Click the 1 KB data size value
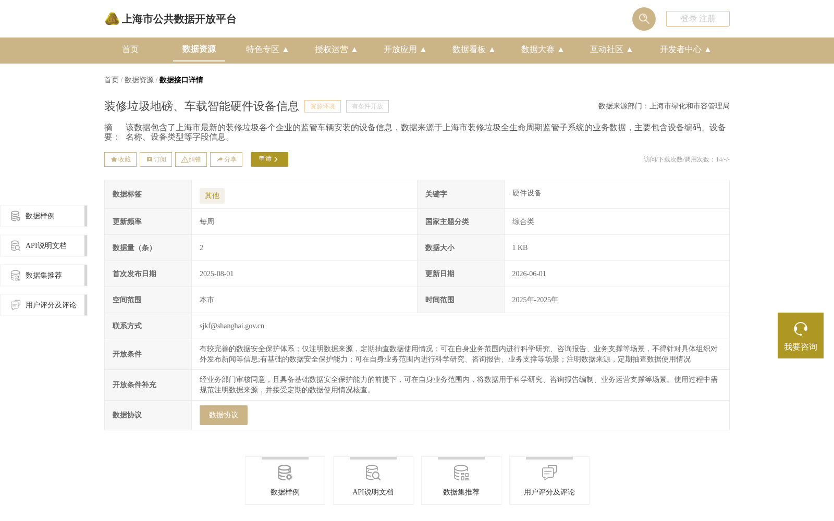Screen dimensions: 834x521 pos(520,248)
